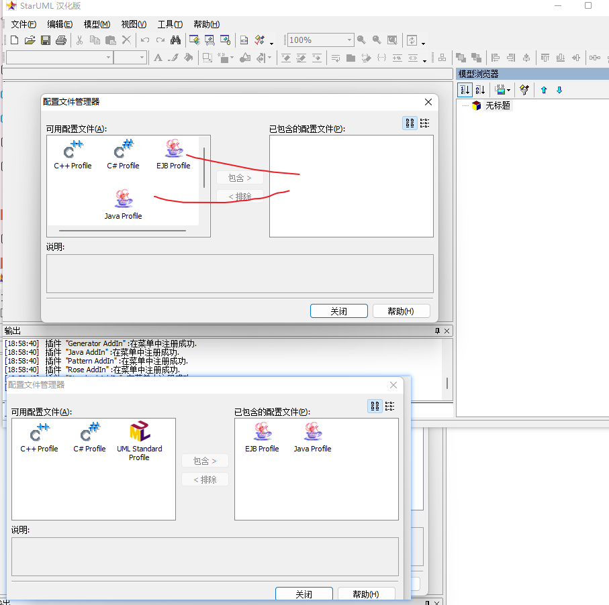The image size is (609, 605).
Task: Click the Open file folder icon
Action: click(x=30, y=40)
